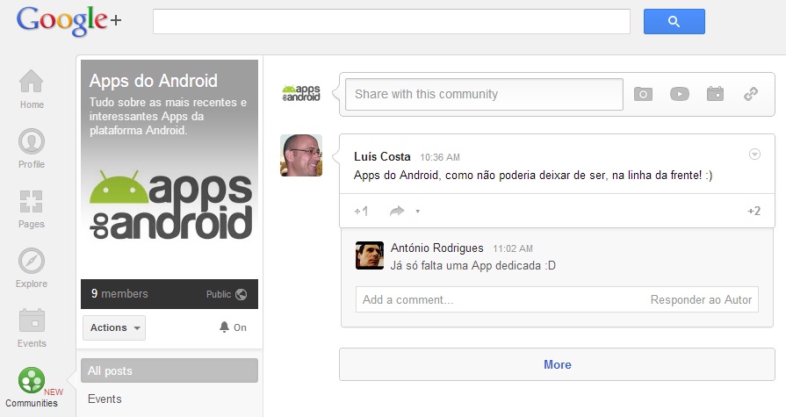Add a photo to the post

[643, 94]
